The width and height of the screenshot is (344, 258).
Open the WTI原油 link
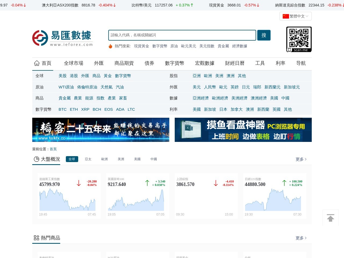coord(66,87)
